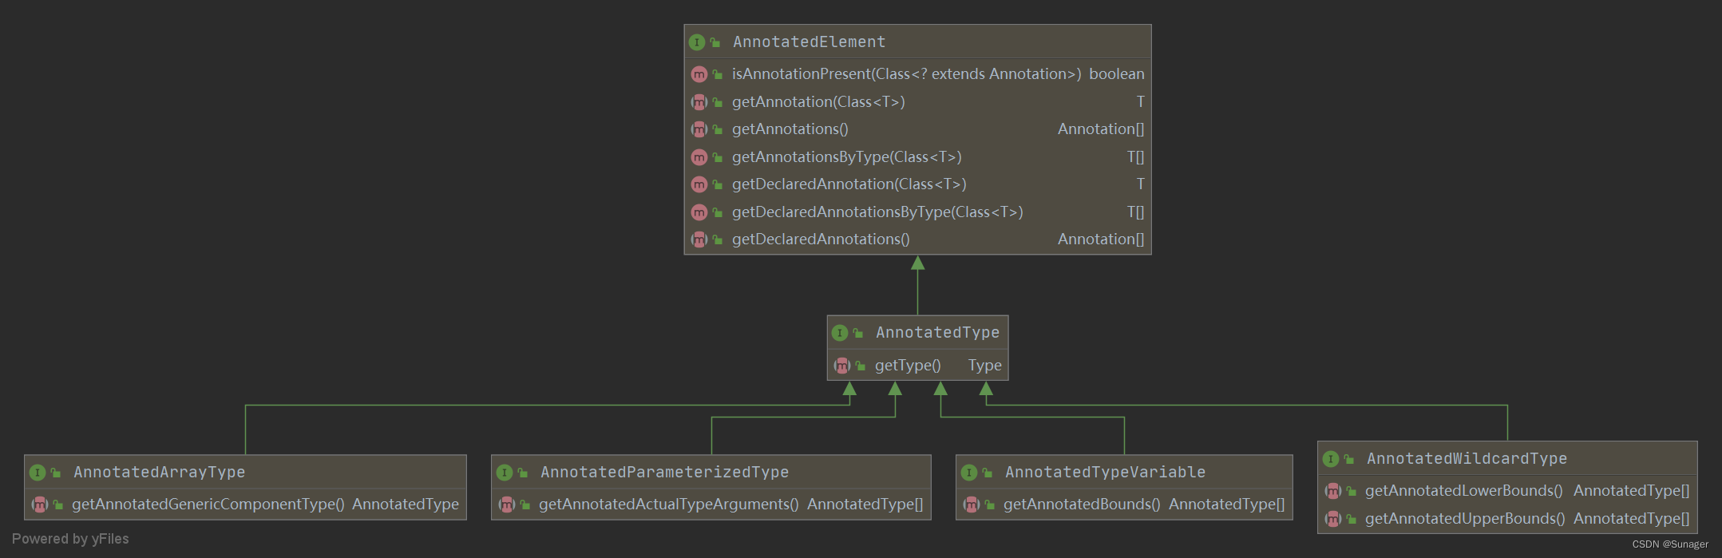Screen dimensions: 1722x558
Task: Click the getAnnotatedUpperBounds() method name
Action: 1465,519
